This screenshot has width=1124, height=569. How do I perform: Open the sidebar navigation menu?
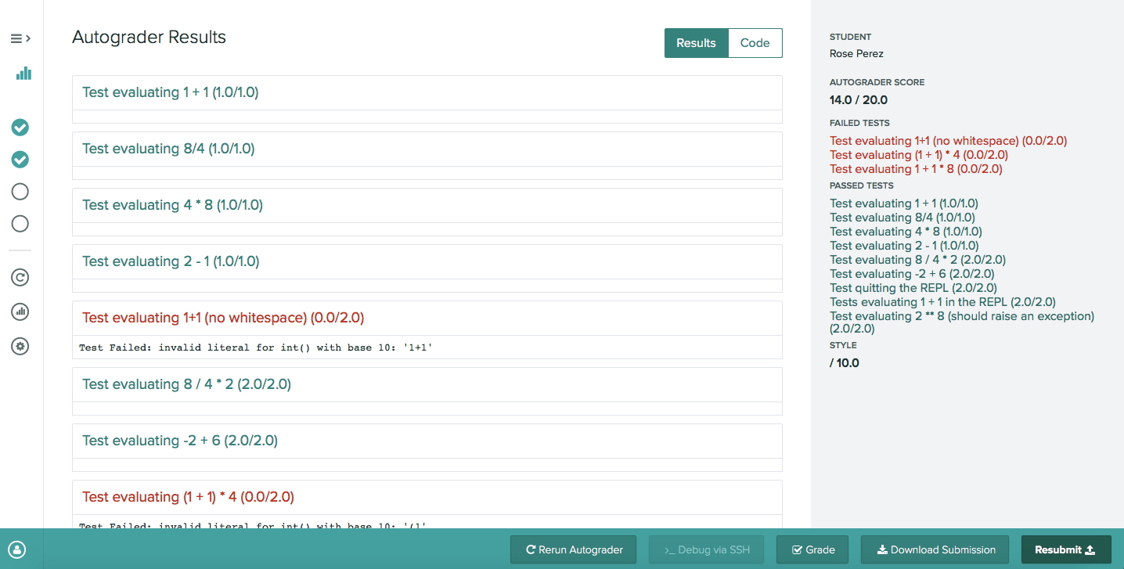coord(16,38)
